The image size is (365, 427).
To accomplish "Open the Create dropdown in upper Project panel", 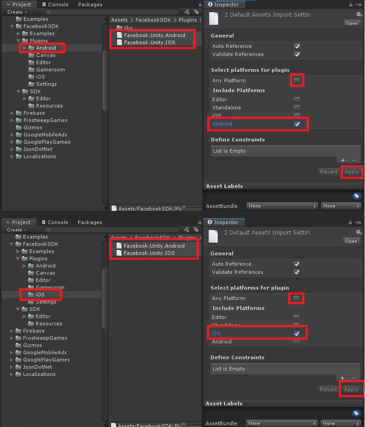I will click(x=17, y=12).
